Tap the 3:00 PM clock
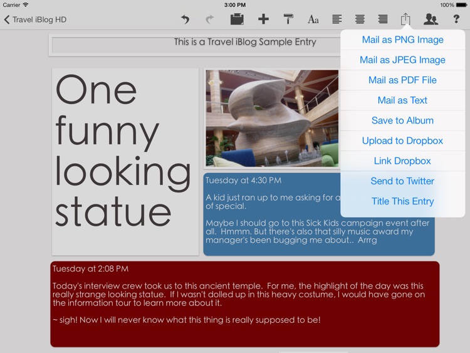470x353 pixels. tap(235, 5)
